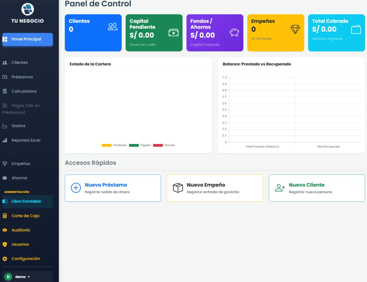
Task: Toggle the yellow Pendiente legend swatch
Action: point(106,145)
